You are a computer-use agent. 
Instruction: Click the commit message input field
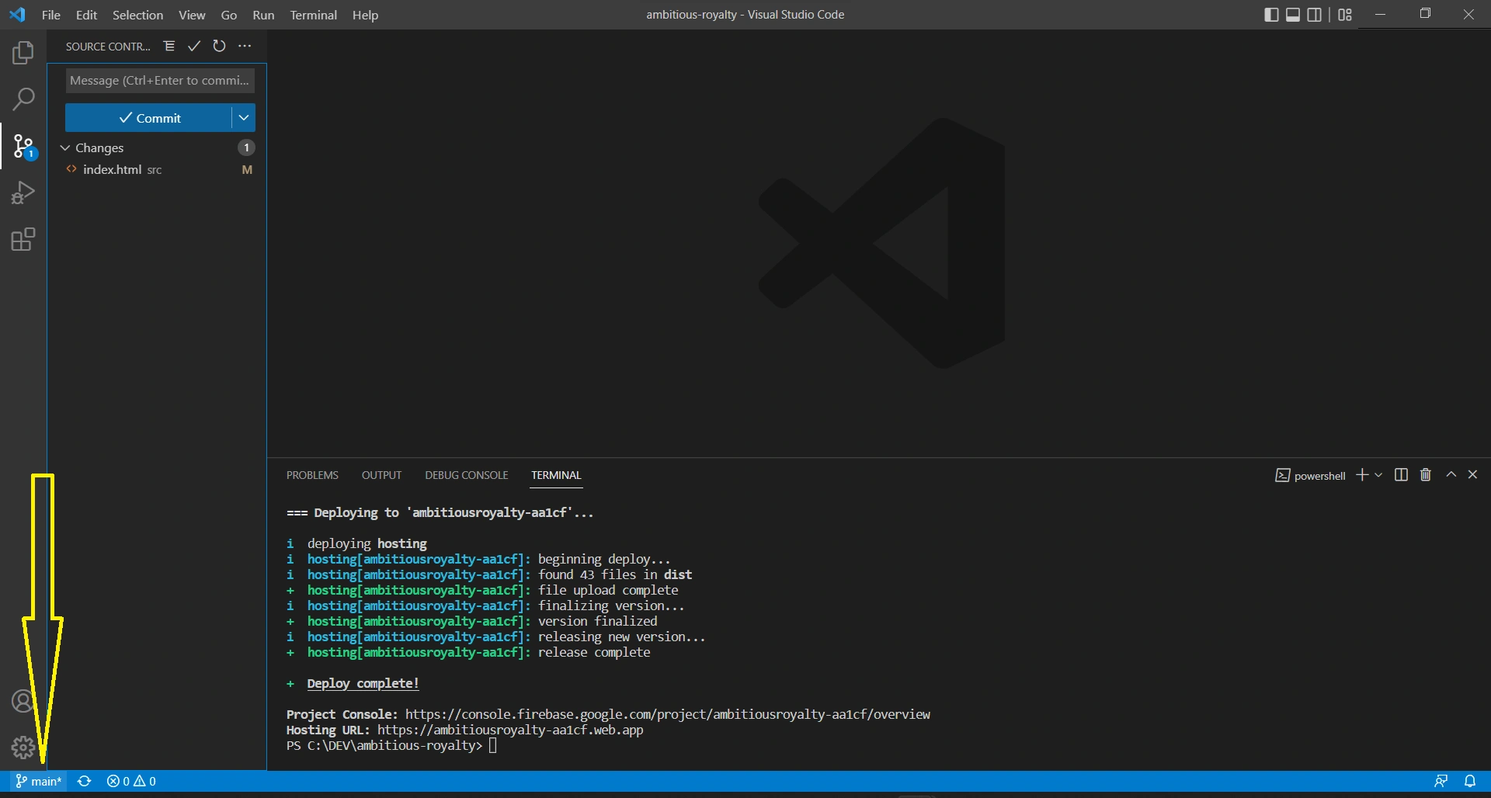[x=159, y=81]
